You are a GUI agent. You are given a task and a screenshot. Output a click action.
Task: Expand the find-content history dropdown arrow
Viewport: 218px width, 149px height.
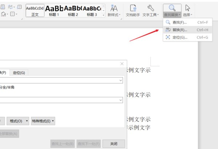(x=121, y=81)
